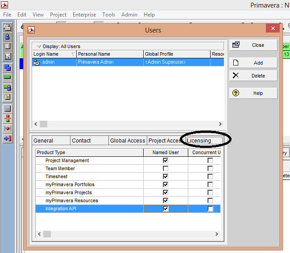
Task: Click the red-green thresholds icon in sidebar
Action: (8, 118)
